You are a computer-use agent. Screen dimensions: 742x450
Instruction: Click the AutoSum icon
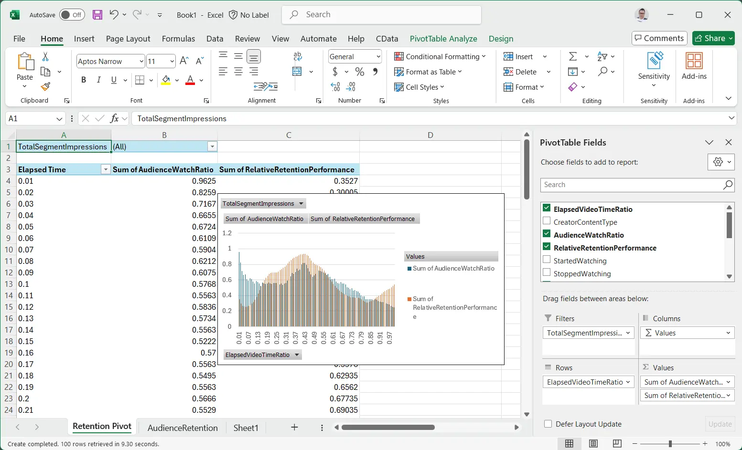[x=573, y=56]
